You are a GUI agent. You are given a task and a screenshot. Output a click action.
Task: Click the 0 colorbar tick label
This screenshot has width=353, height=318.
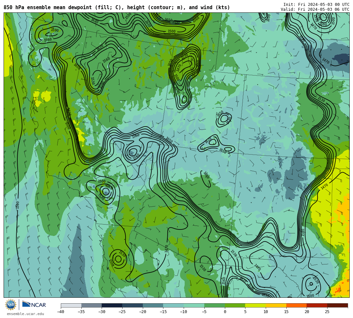point(225,312)
